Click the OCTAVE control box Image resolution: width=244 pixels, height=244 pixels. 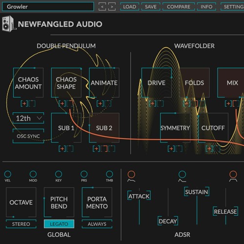21,203
